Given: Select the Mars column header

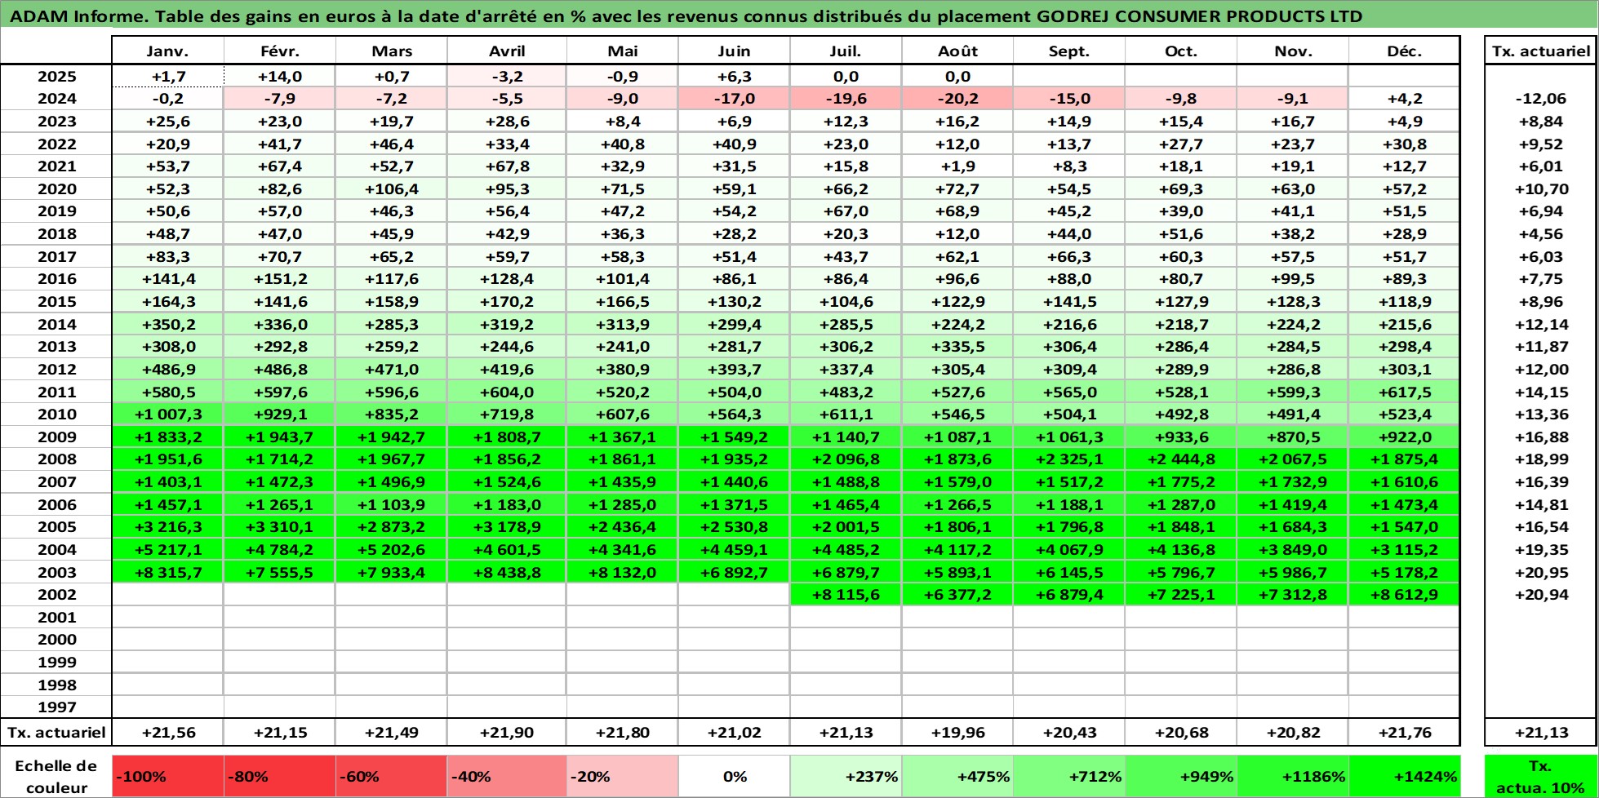Looking at the screenshot, I should [x=391, y=51].
